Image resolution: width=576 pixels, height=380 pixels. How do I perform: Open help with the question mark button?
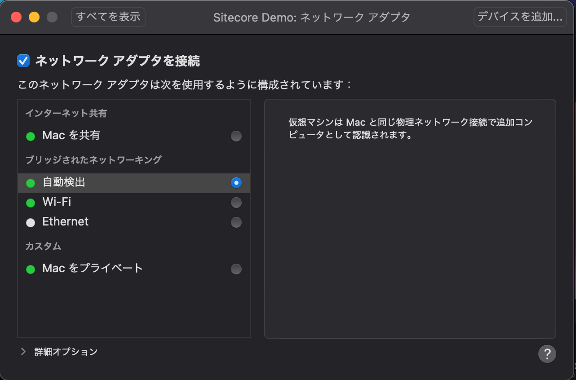(x=547, y=354)
